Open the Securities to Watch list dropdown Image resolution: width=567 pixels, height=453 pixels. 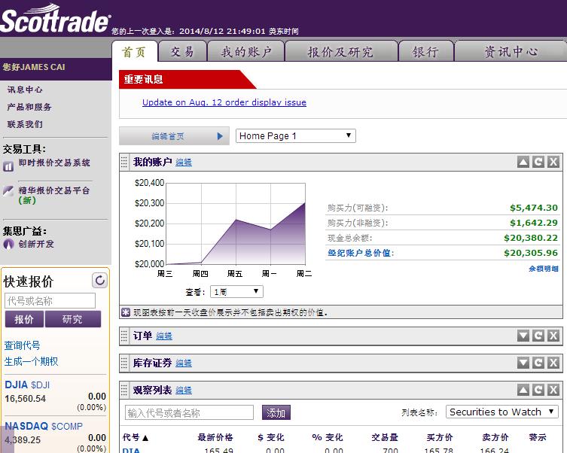coord(501,412)
